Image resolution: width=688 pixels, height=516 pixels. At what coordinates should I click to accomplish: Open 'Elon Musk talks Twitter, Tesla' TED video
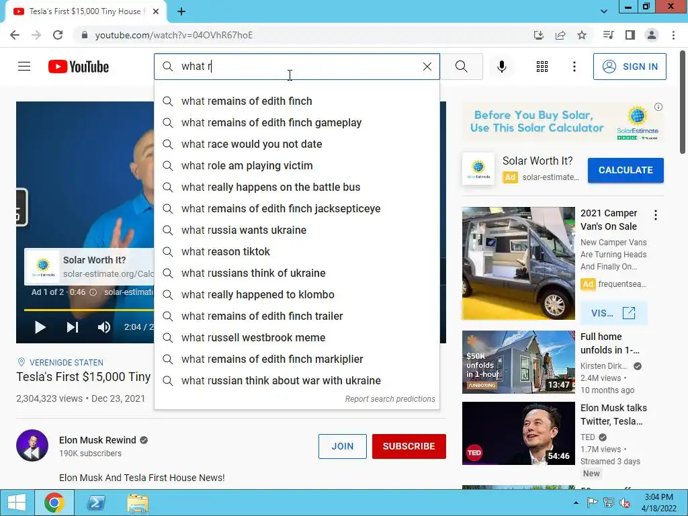(x=518, y=433)
